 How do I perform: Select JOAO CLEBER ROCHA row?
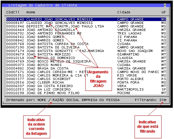86,82
